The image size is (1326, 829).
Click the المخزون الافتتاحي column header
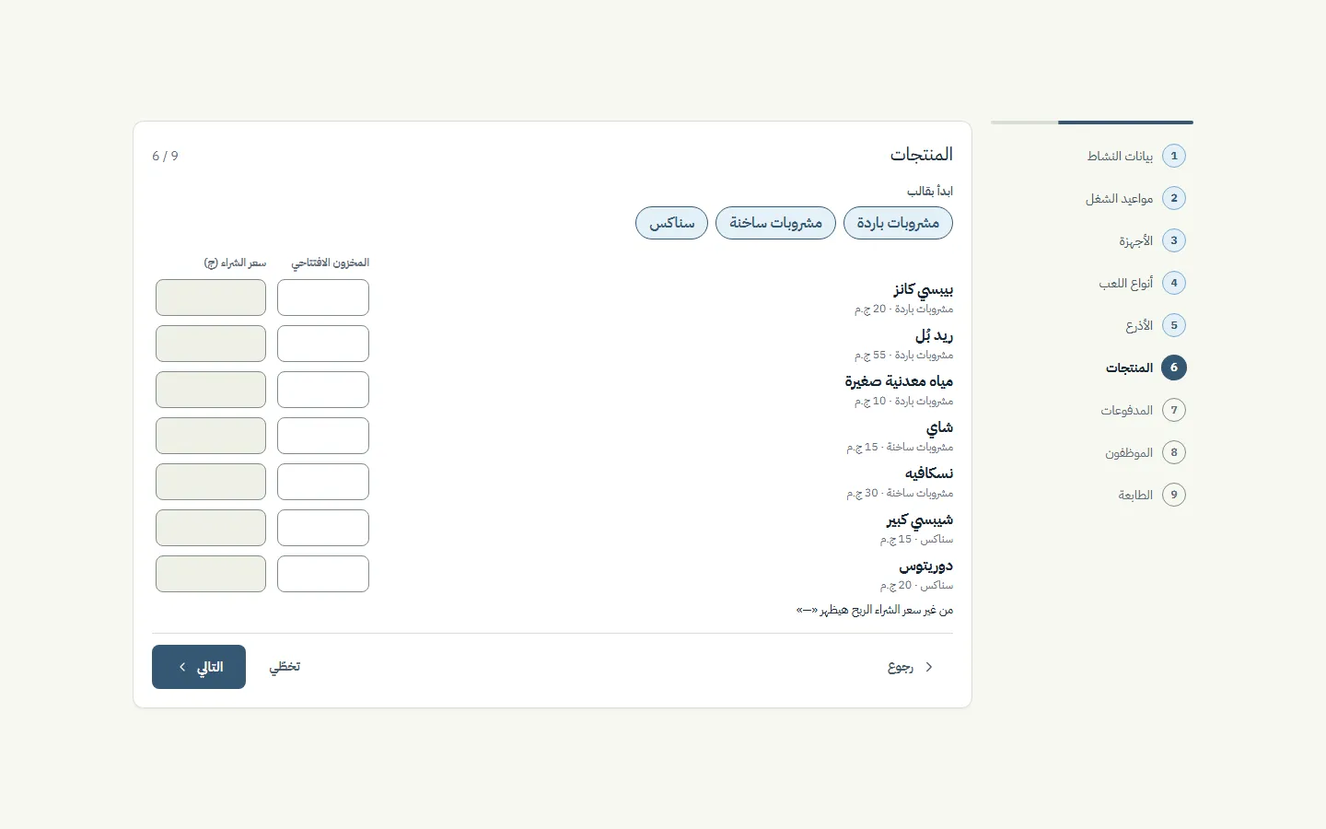pyautogui.click(x=331, y=263)
